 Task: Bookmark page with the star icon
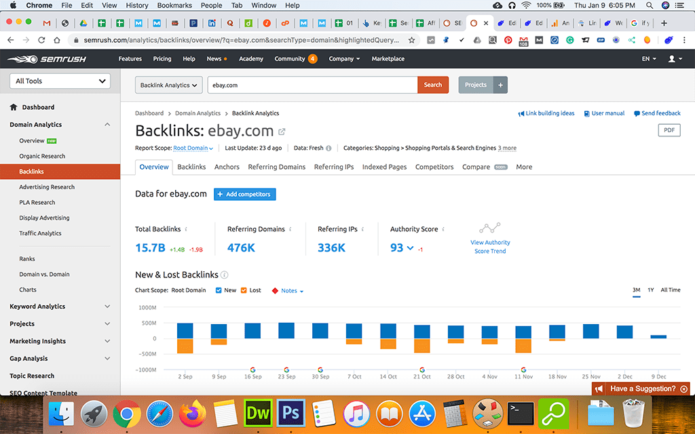[x=411, y=40]
